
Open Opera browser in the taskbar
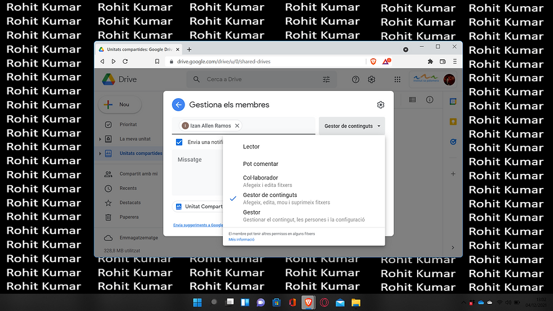coord(324,302)
